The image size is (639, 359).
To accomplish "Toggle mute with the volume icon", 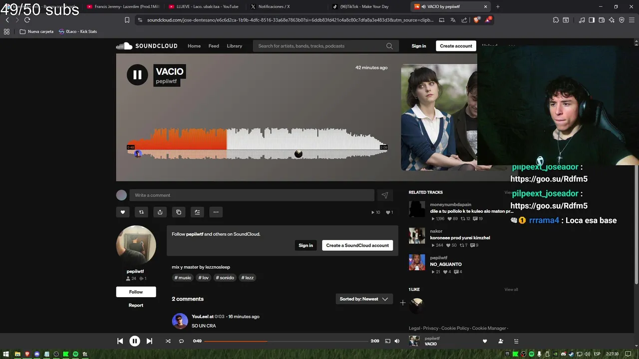I will 397,341.
